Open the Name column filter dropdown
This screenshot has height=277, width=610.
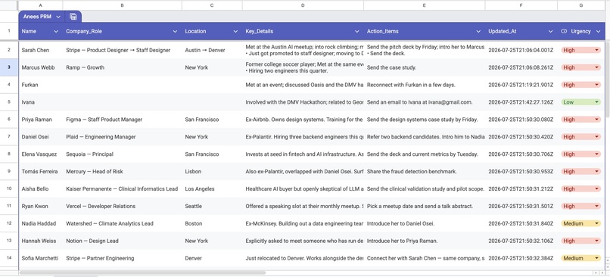click(56, 32)
